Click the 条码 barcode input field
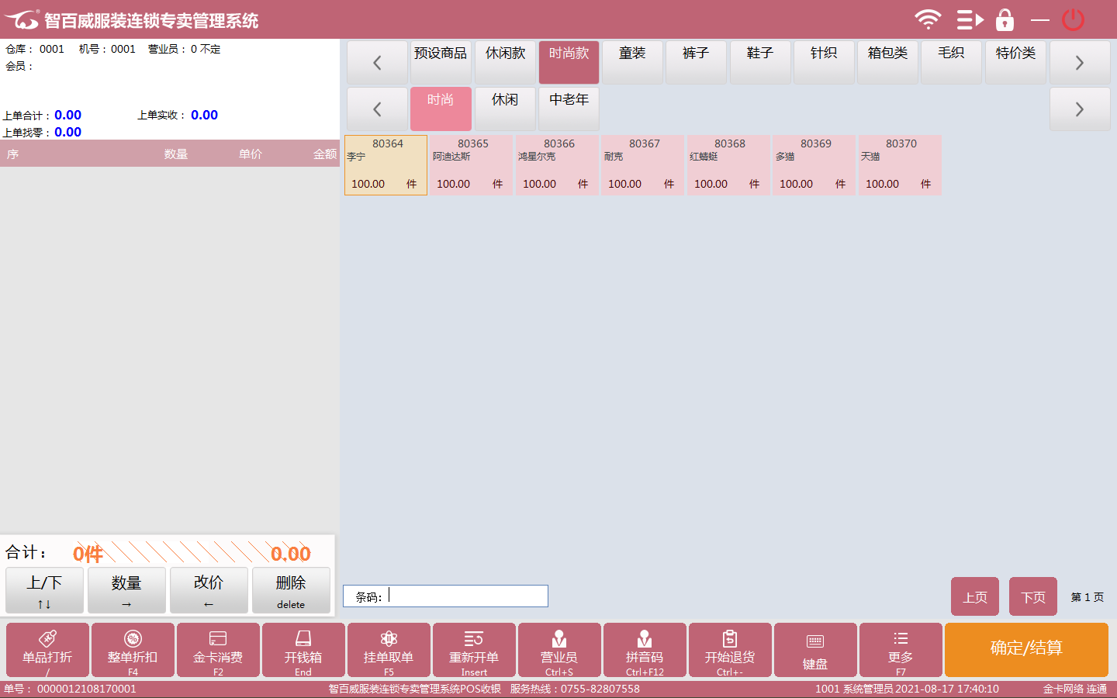 (x=465, y=596)
